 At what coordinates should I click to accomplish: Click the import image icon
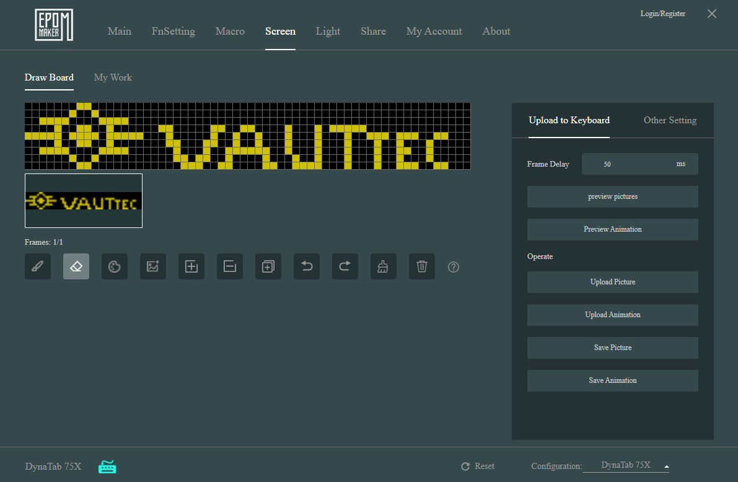pyautogui.click(x=153, y=266)
